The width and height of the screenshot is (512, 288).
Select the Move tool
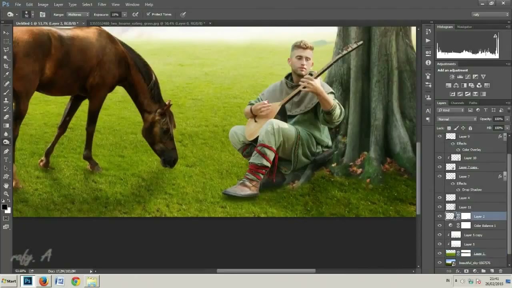tap(6, 32)
